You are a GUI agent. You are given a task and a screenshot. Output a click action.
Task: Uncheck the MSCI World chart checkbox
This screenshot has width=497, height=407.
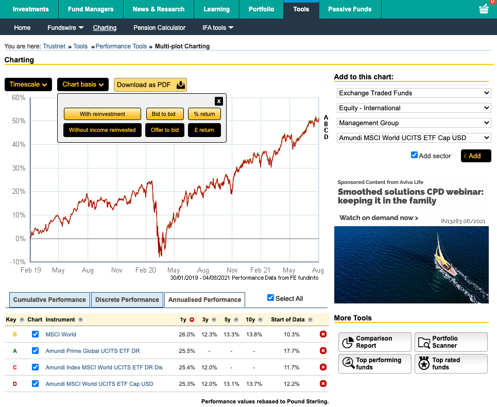(x=35, y=334)
